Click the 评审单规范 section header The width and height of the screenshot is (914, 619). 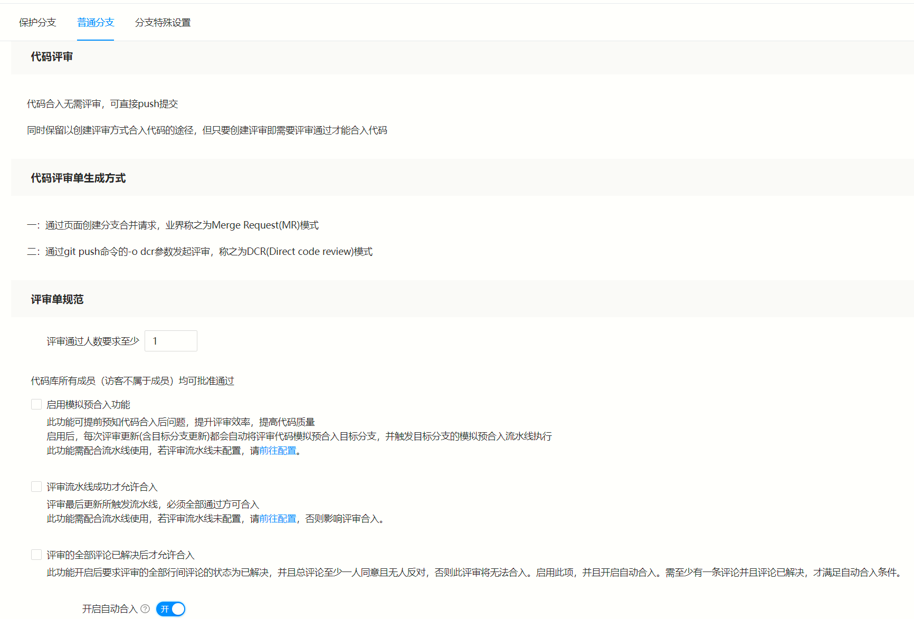point(57,299)
